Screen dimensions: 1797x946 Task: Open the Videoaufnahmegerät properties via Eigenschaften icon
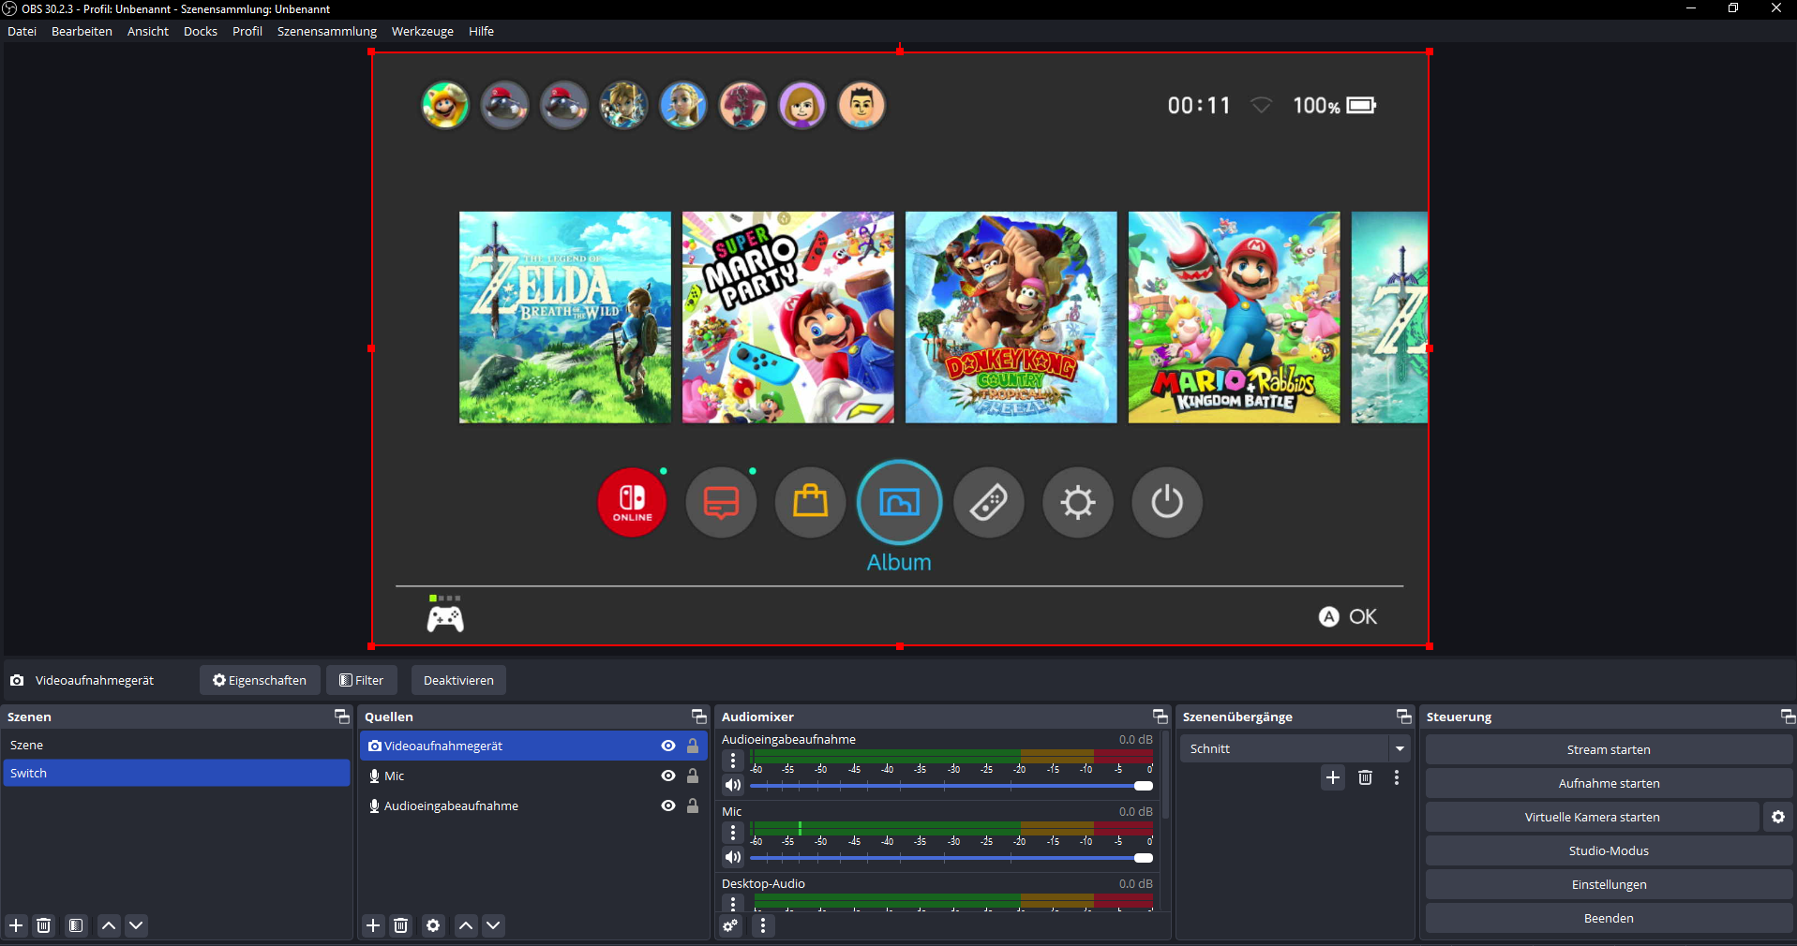point(260,680)
